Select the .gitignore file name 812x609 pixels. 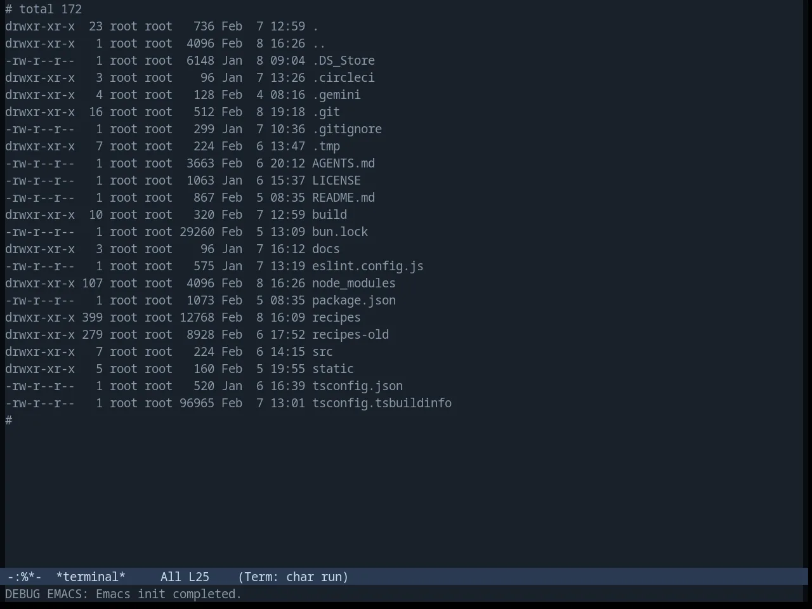(x=347, y=129)
